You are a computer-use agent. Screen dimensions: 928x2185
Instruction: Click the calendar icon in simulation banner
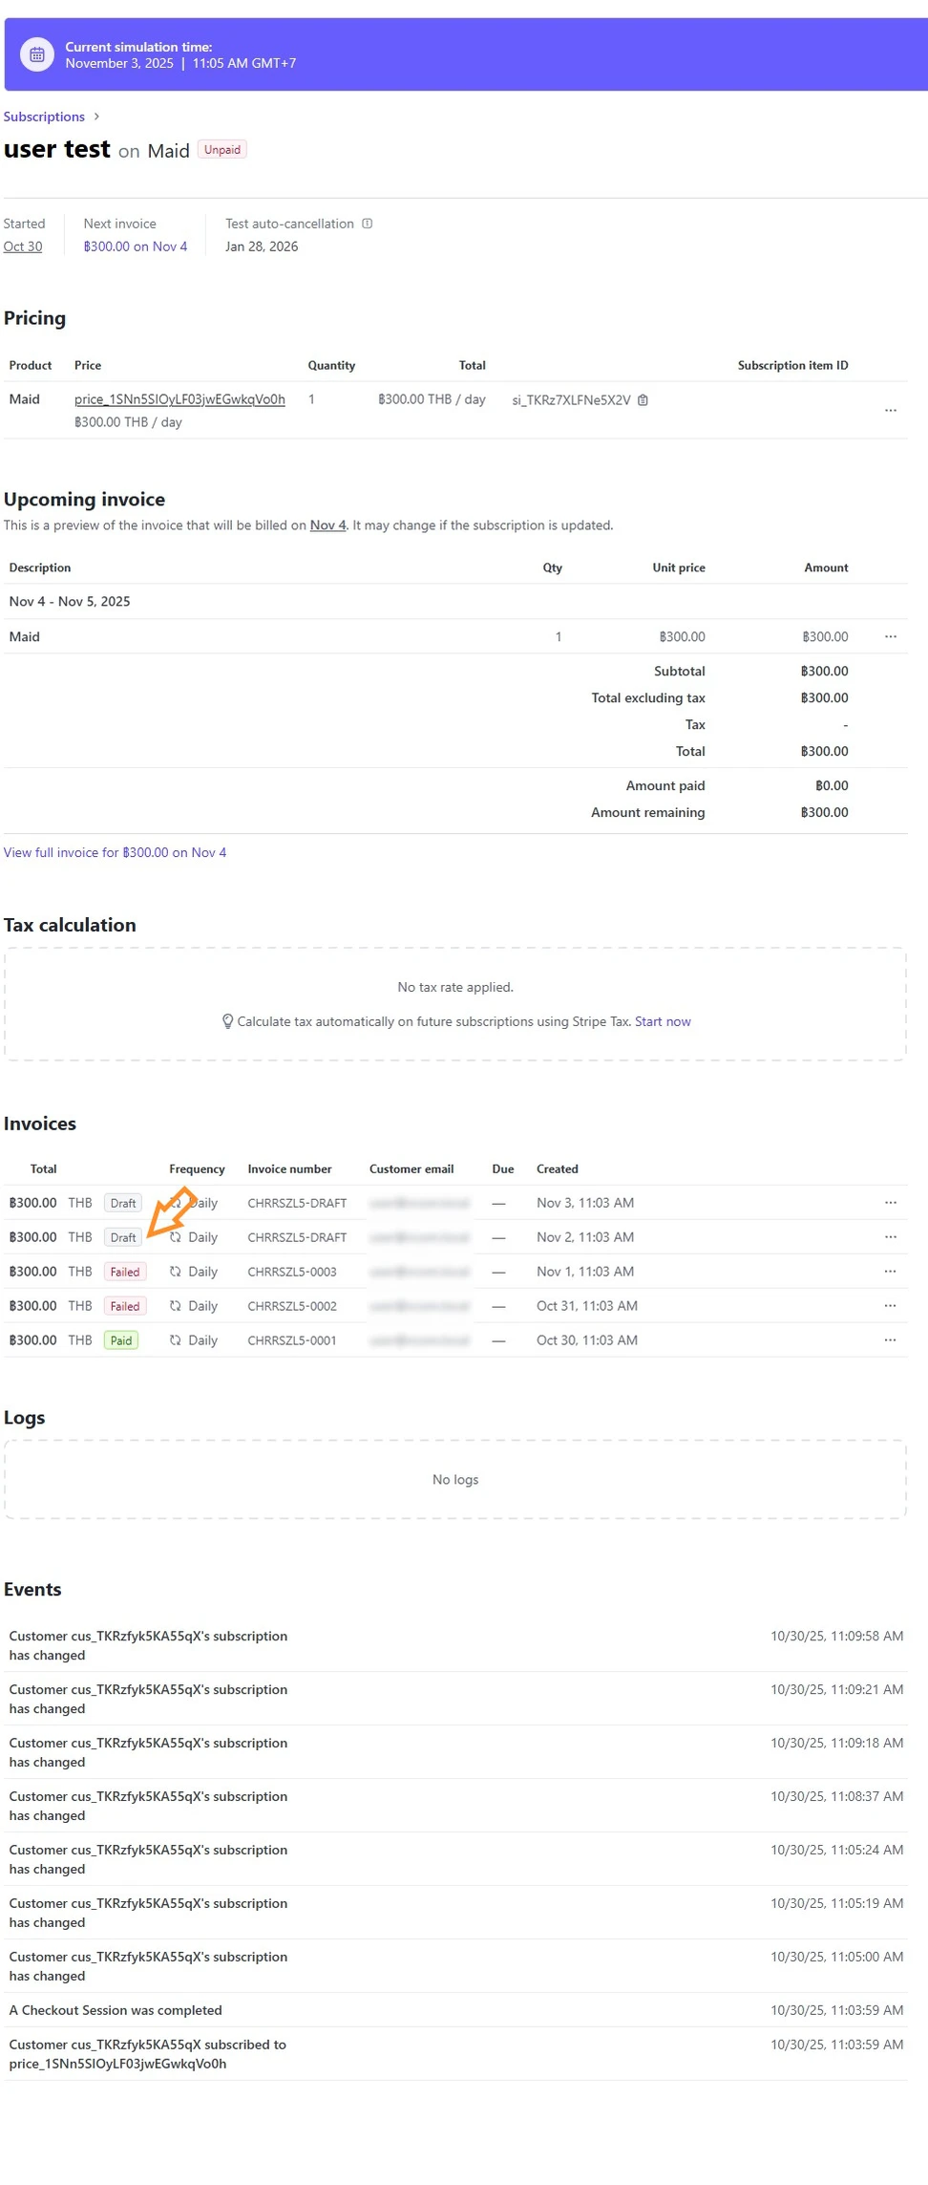37,55
